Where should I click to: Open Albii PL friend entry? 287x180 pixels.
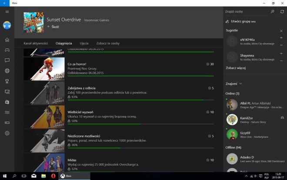pyautogui.click(x=255, y=105)
